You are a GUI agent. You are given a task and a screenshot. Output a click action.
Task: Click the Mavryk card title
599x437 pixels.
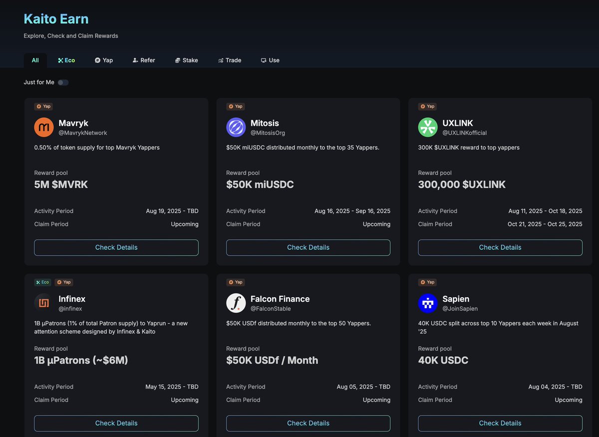pyautogui.click(x=73, y=123)
